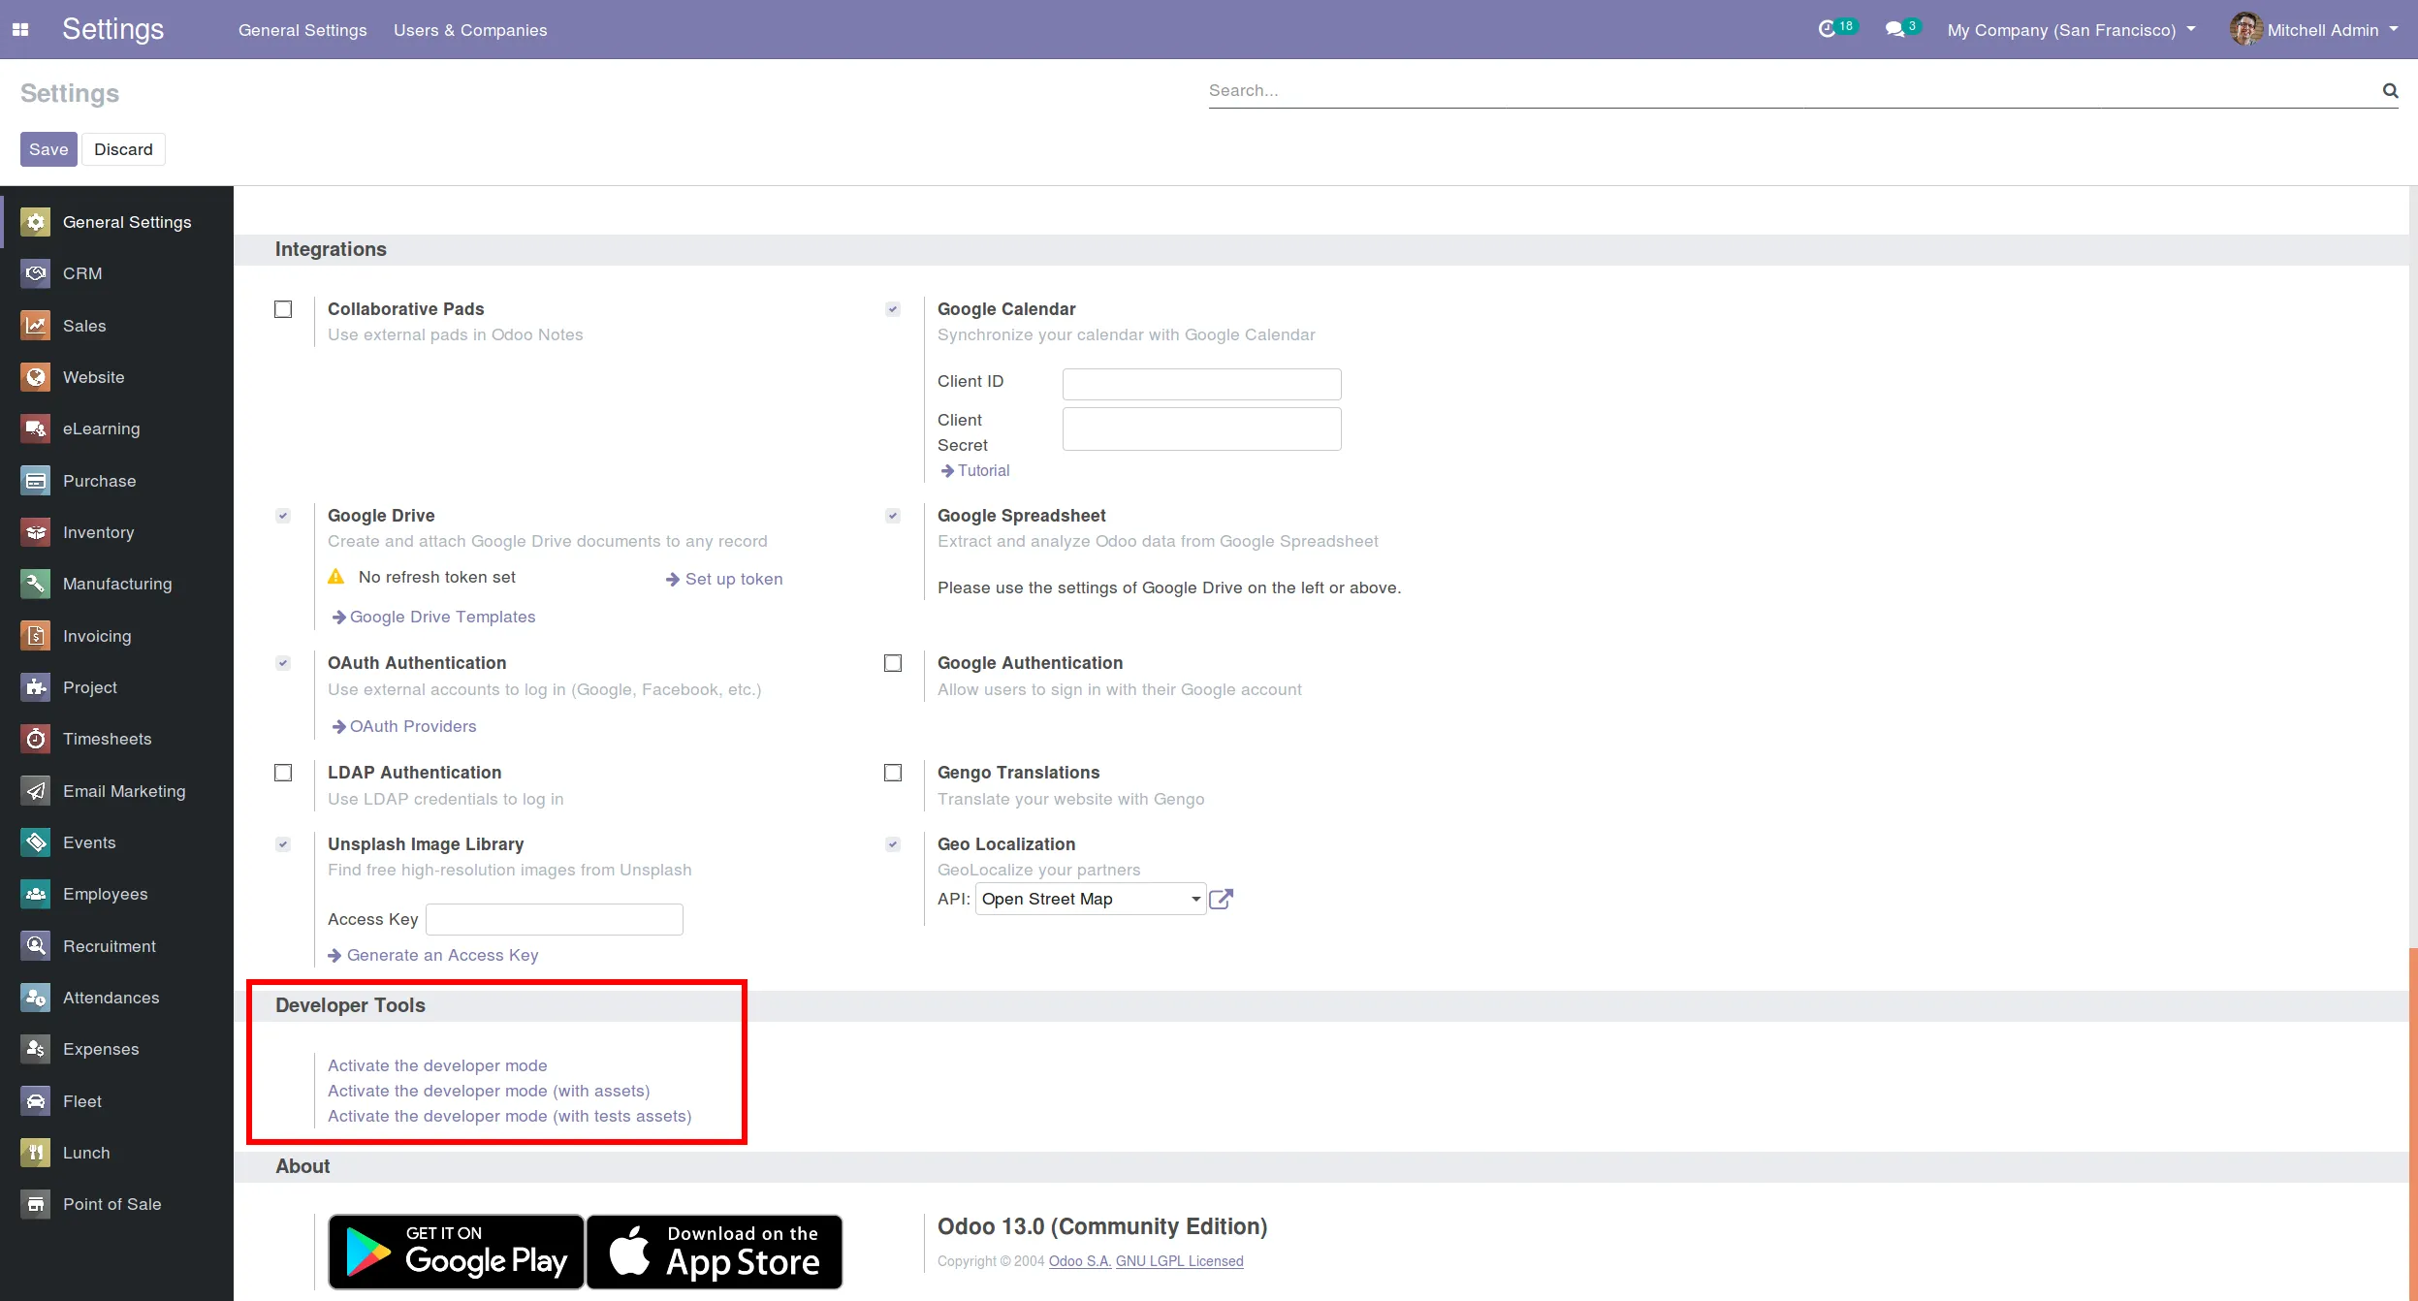This screenshot has height=1301, width=2418.
Task: Expand the Mitchell Admin user menu
Action: 2321,30
